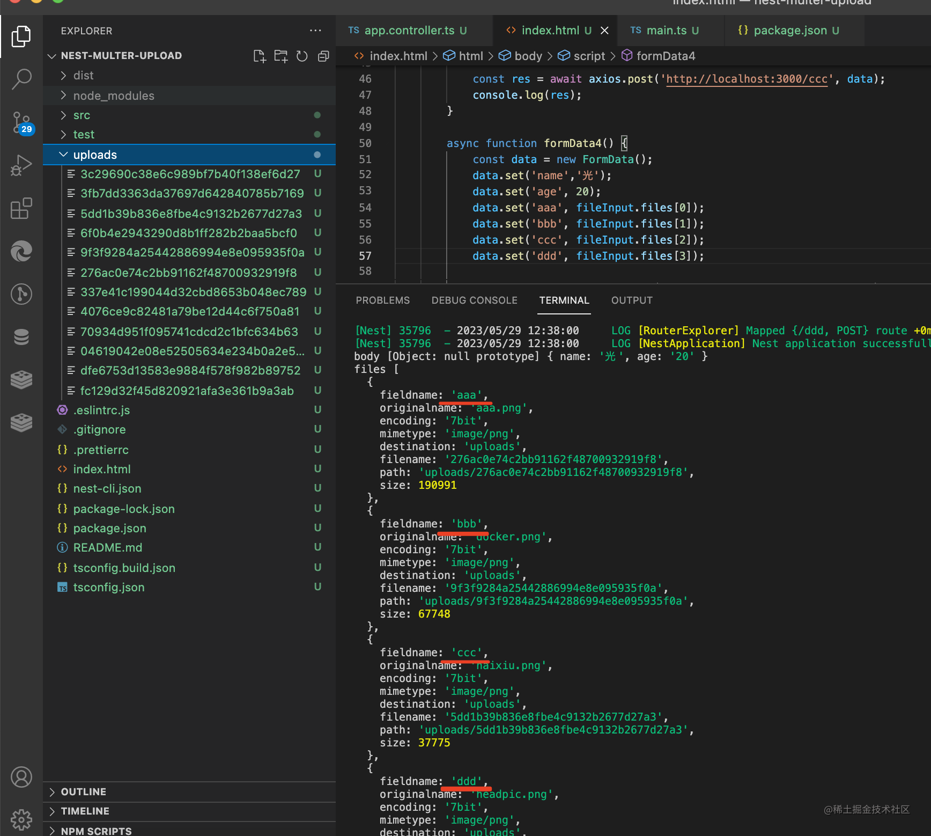Refresh the Explorer file tree
931x836 pixels.
pos(302,56)
